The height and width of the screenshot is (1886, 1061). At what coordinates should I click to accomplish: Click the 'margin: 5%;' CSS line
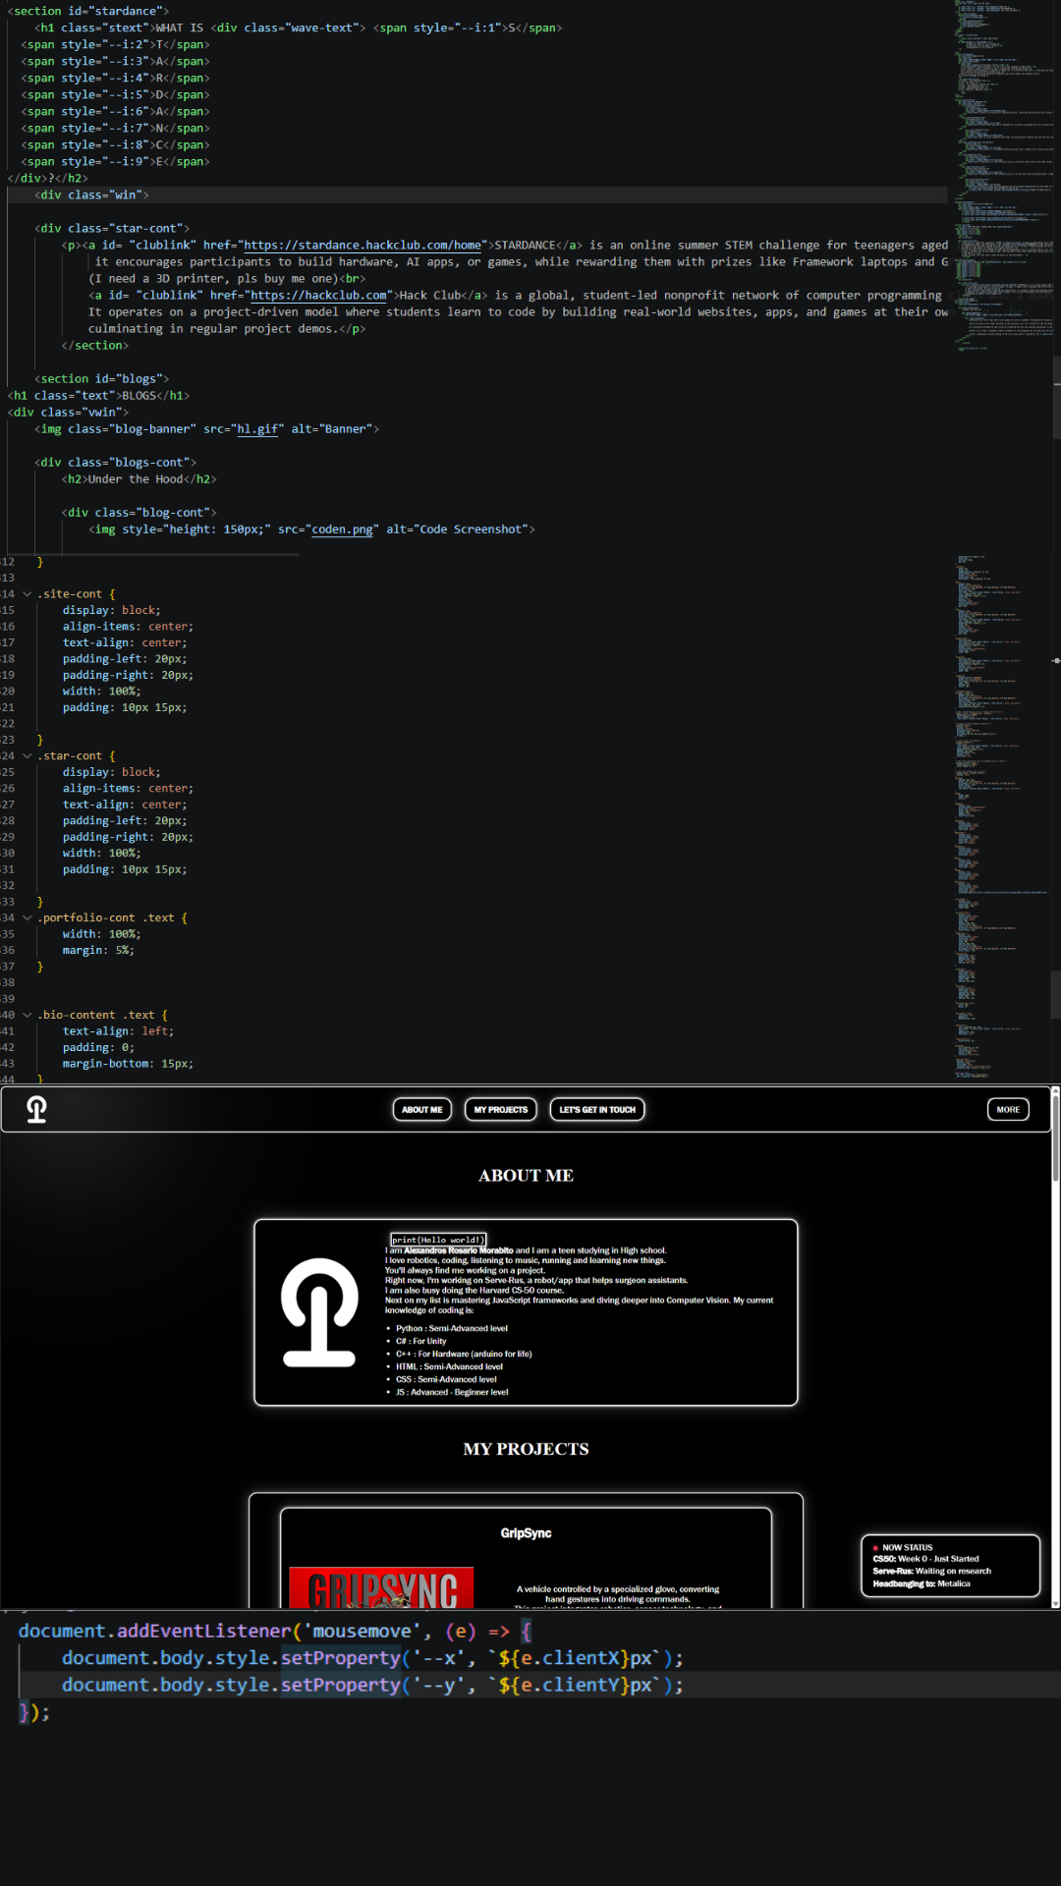pos(98,951)
